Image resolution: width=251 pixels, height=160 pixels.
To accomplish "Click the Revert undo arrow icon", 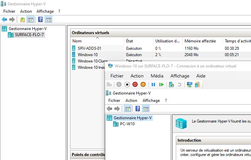I will pos(180,85).
